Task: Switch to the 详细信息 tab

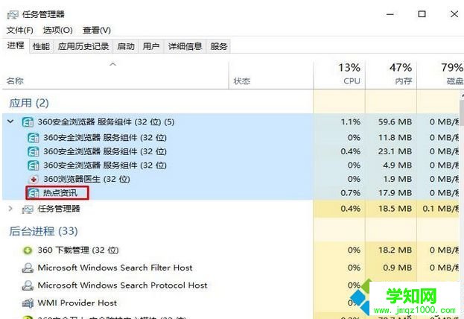Action: point(185,46)
